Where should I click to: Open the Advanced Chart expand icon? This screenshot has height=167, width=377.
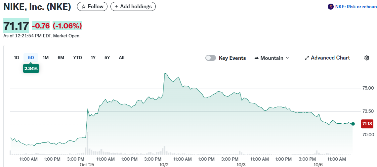307,58
